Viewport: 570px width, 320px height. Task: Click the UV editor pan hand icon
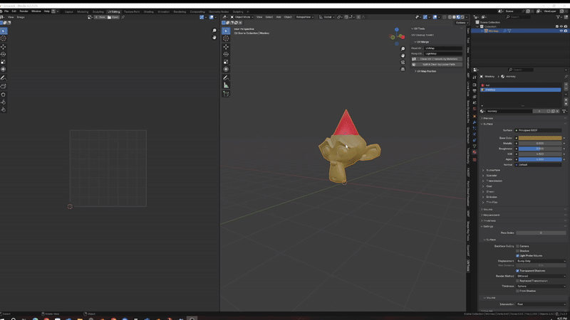214,38
